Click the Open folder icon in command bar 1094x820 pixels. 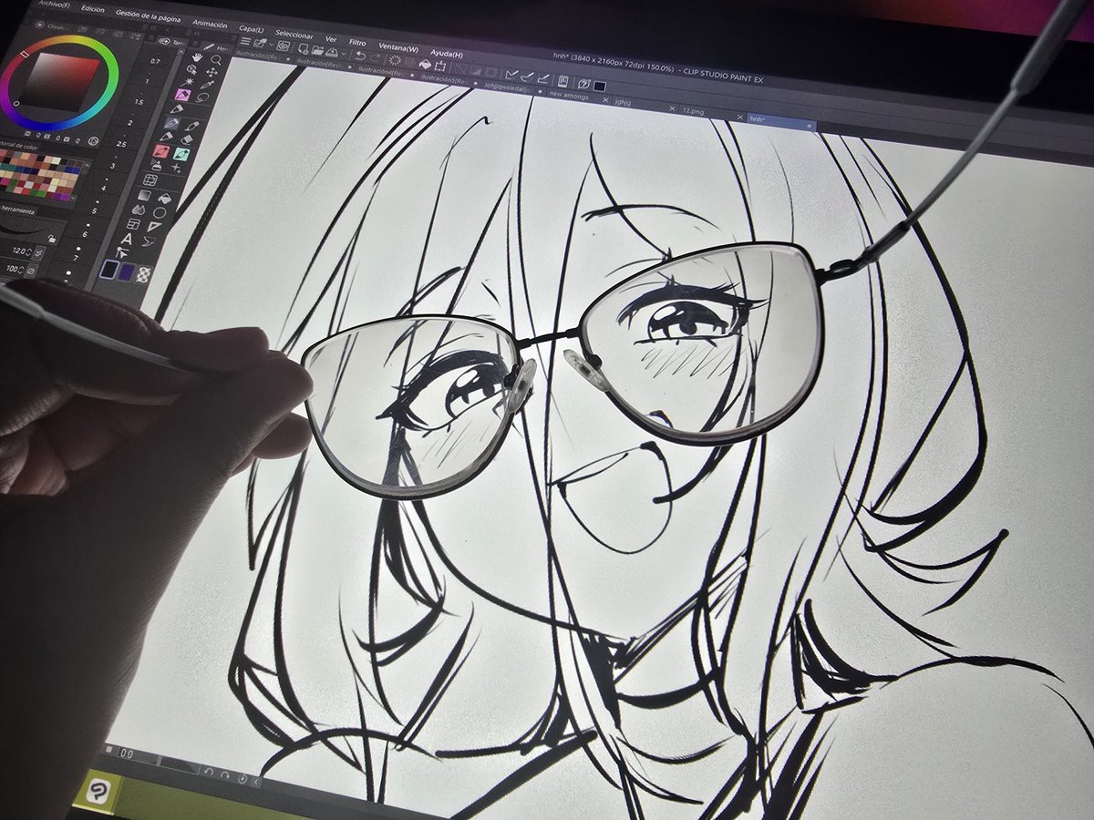pyautogui.click(x=317, y=50)
